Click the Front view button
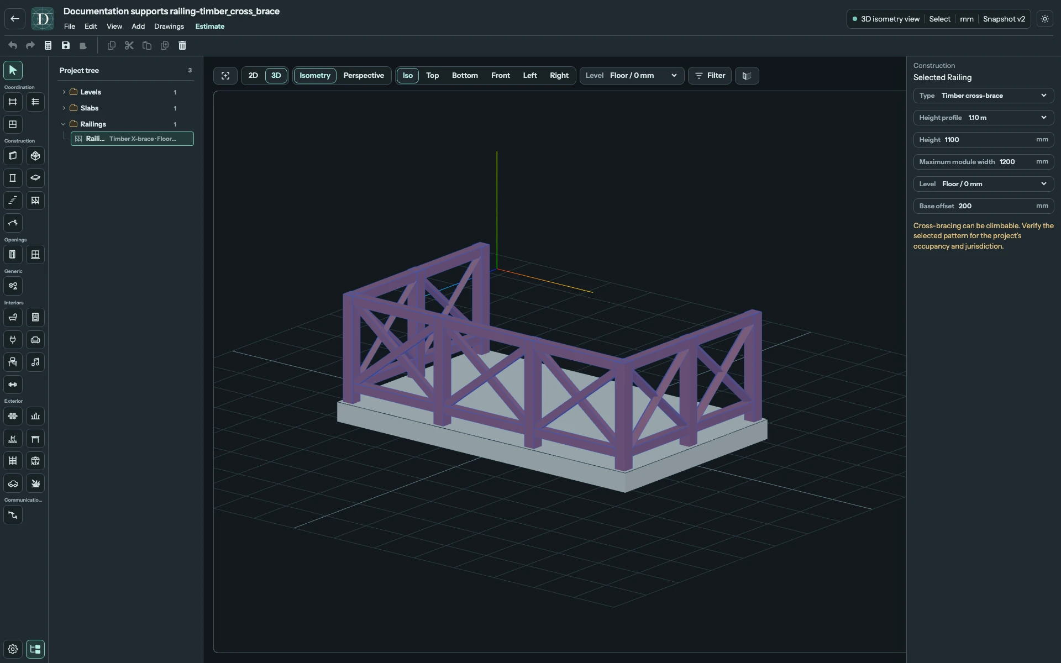Viewport: 1061px width, 663px height. pyautogui.click(x=501, y=76)
